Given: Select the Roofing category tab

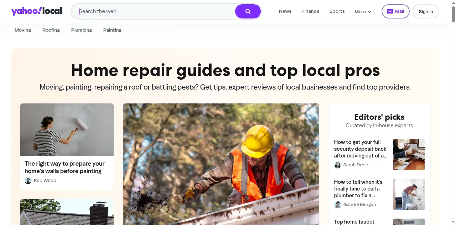Looking at the screenshot, I should click(x=51, y=30).
